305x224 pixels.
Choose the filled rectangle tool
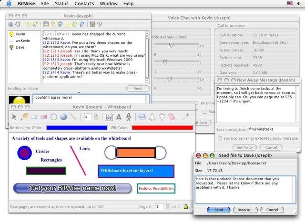(44, 117)
